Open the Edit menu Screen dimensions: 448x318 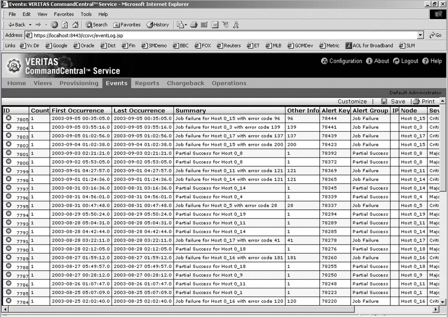click(x=26, y=14)
